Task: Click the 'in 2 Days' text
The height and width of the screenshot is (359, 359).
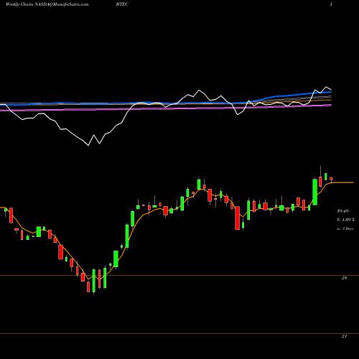Action: tap(345, 228)
